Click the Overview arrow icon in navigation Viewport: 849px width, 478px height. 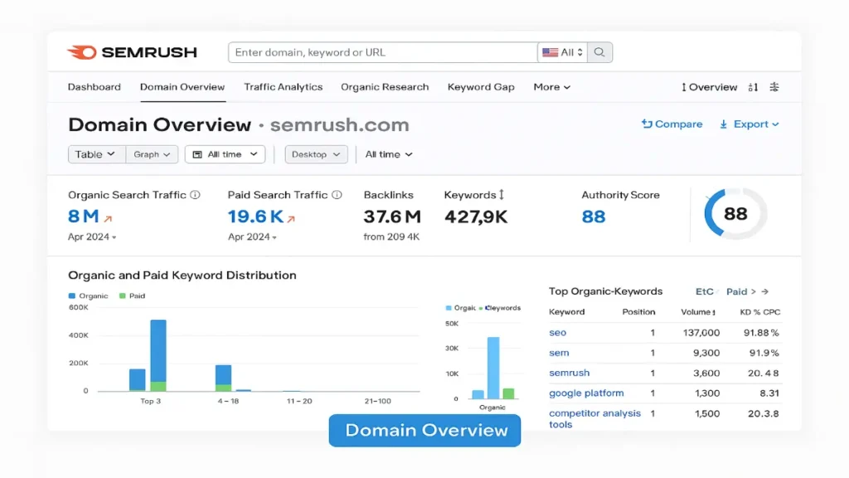pos(684,87)
